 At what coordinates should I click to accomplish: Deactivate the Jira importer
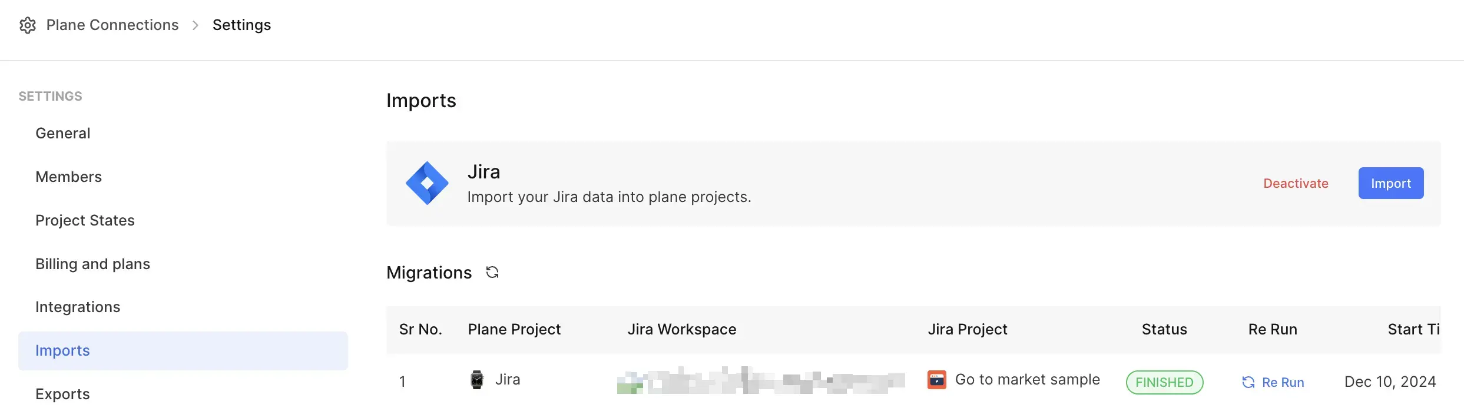coord(1296,183)
